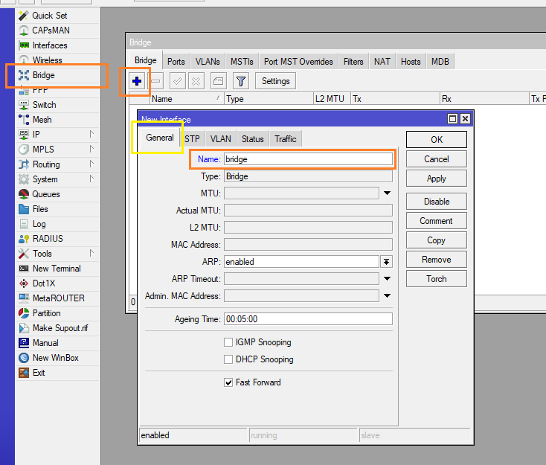Open the VLANs tab in Bridge window

click(208, 62)
